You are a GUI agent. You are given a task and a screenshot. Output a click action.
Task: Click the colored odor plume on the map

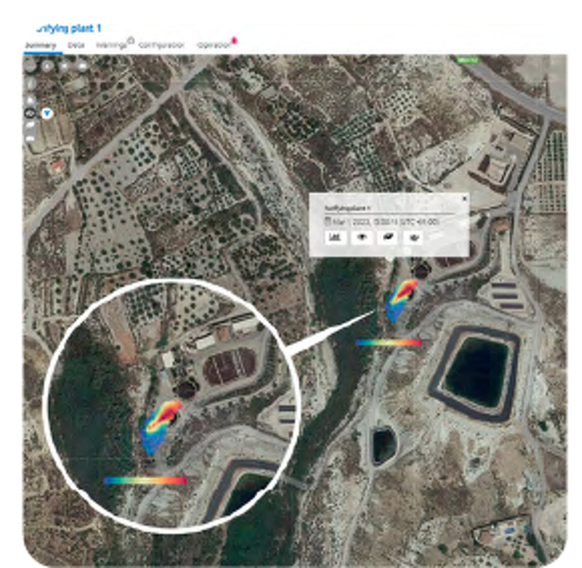(401, 300)
